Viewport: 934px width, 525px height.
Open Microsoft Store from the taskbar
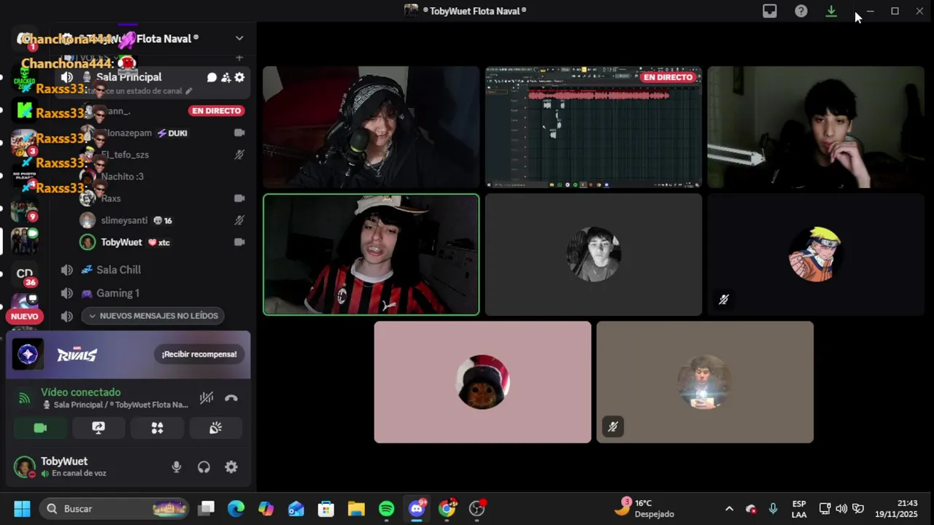tap(326, 509)
